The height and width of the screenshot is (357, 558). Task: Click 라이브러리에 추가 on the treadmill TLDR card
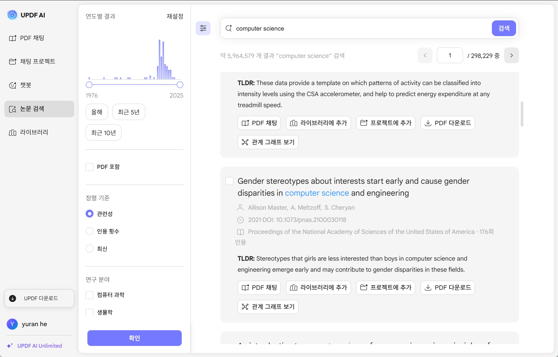click(x=318, y=123)
